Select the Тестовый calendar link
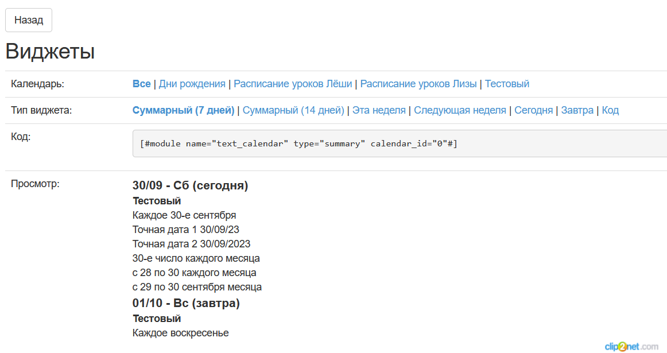Viewport: 667px width, 353px height. click(x=507, y=84)
